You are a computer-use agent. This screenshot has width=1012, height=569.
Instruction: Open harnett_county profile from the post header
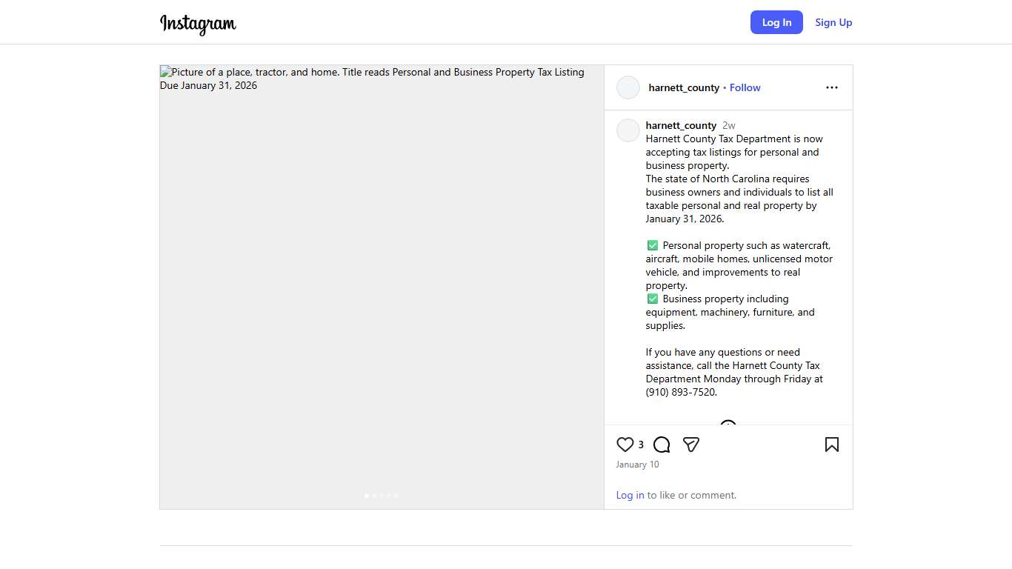pos(683,87)
